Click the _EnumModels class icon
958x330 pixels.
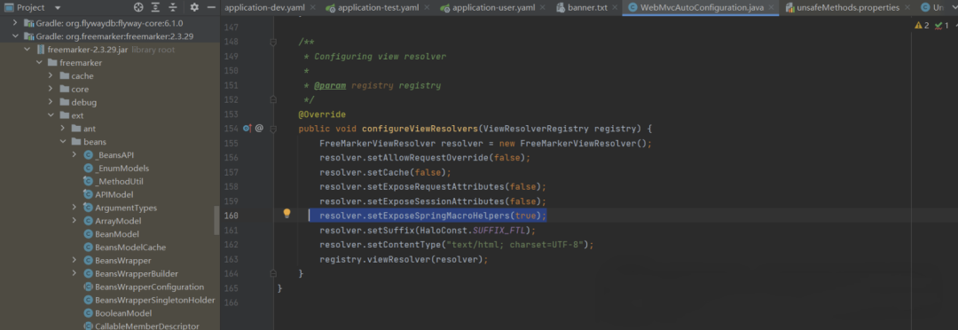88,168
